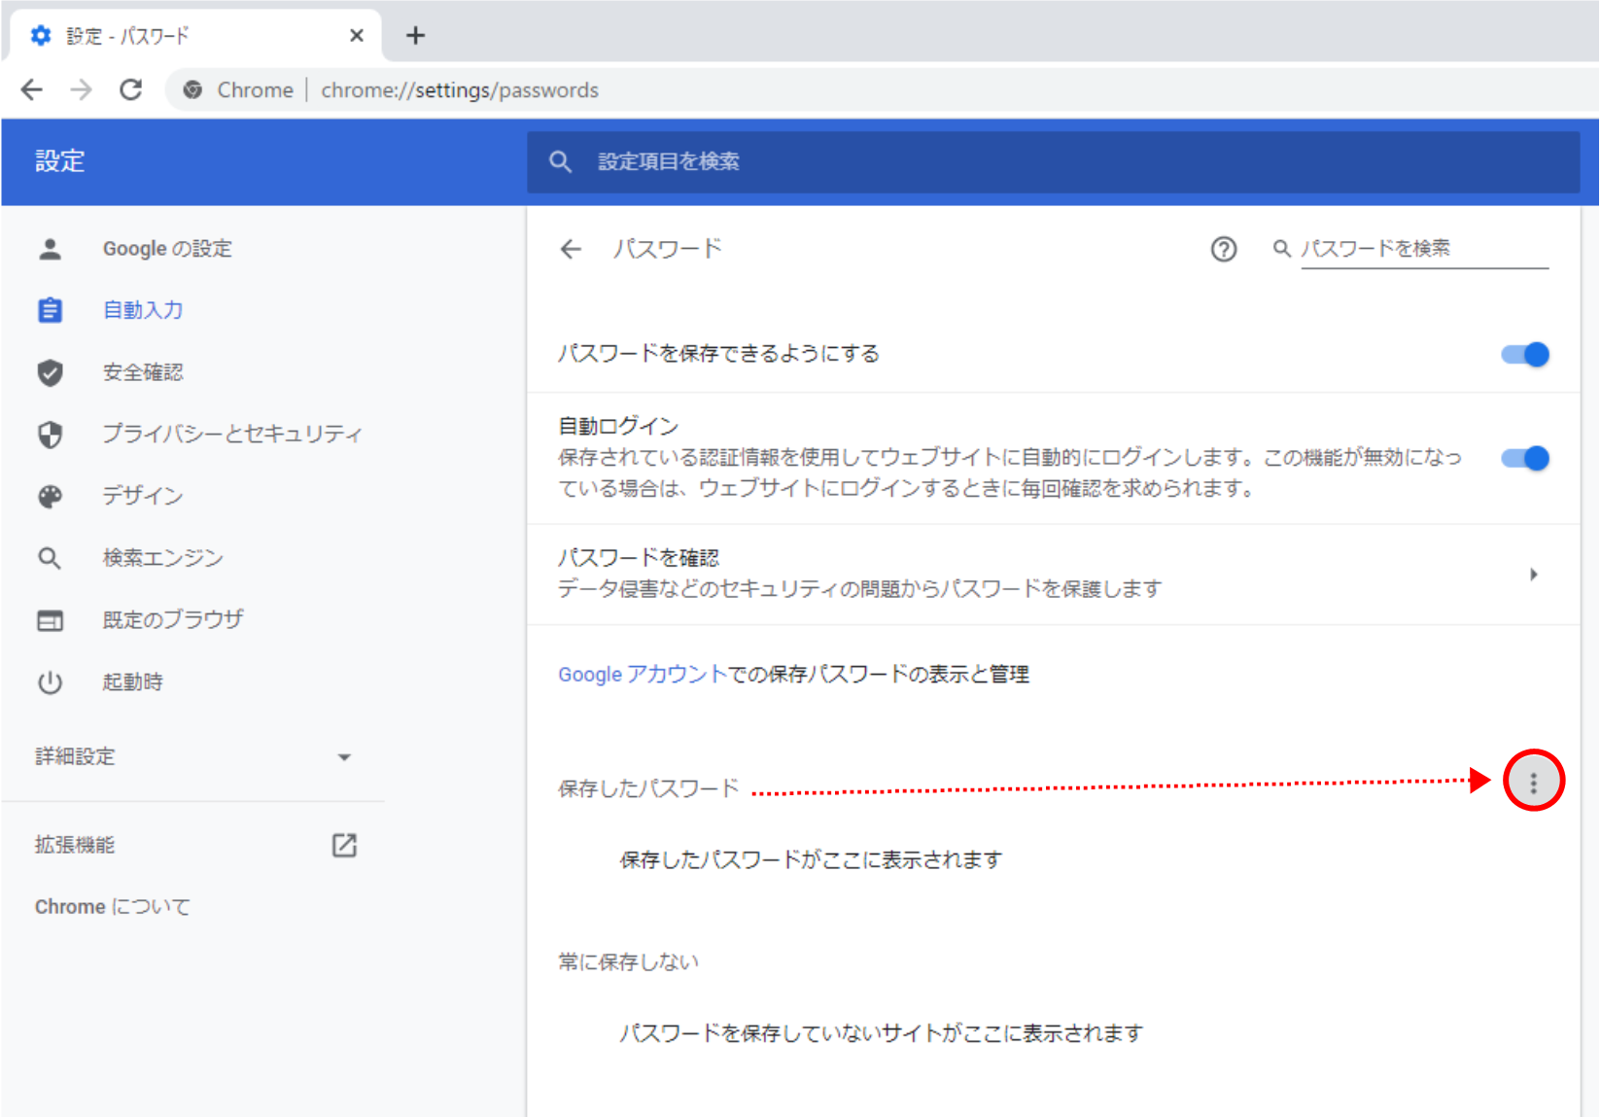Open パスワードを確認 with right arrow
The image size is (1601, 1117).
[x=1533, y=575]
